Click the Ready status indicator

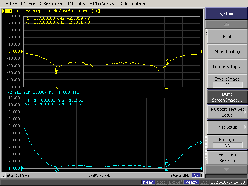(x=191, y=182)
